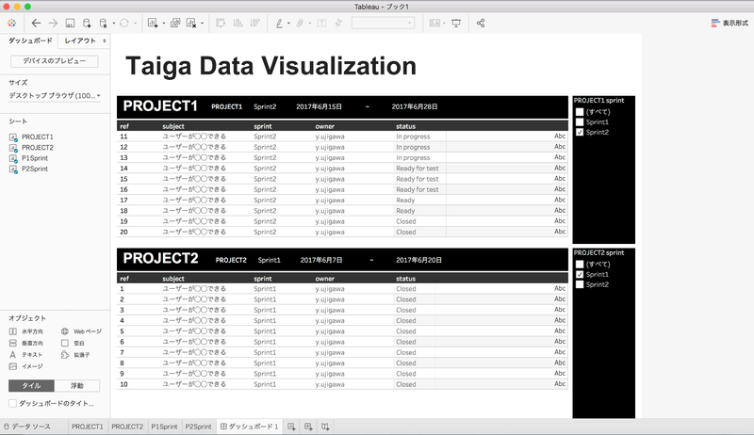The width and height of the screenshot is (754, 435).
Task: Add a new worksheet from the bottom bar
Action: coord(291,427)
